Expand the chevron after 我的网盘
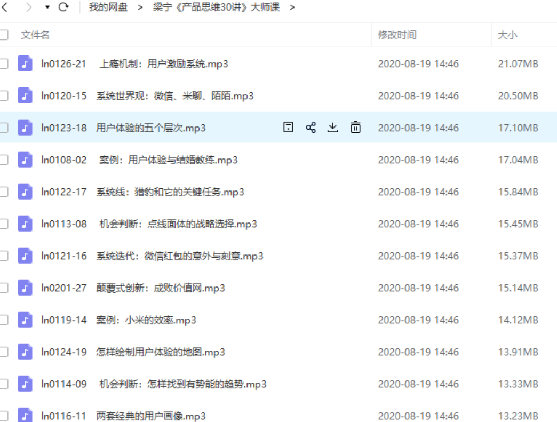 click(140, 7)
